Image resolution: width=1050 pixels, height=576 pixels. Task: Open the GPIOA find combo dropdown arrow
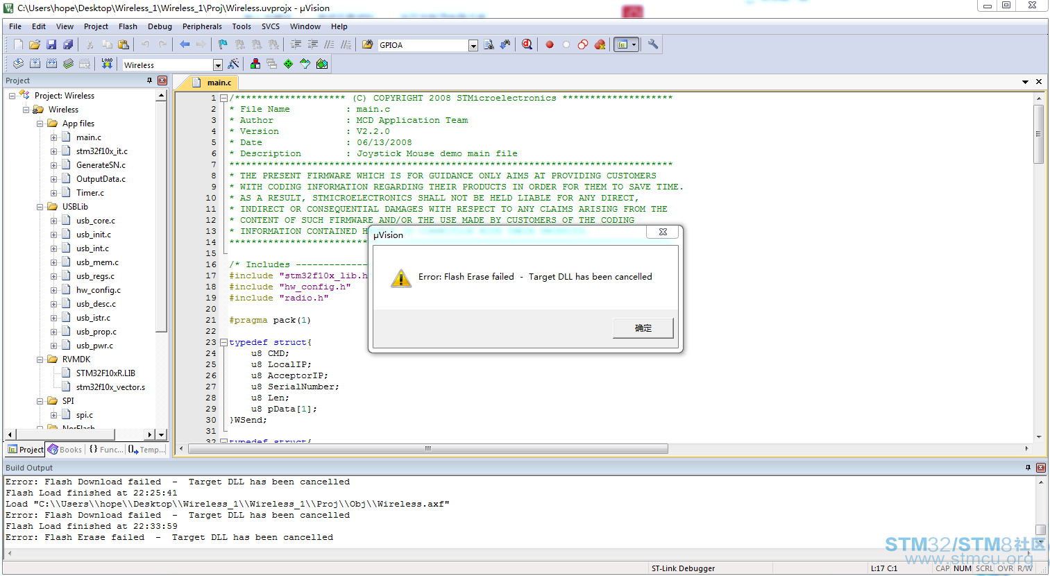pyautogui.click(x=473, y=45)
